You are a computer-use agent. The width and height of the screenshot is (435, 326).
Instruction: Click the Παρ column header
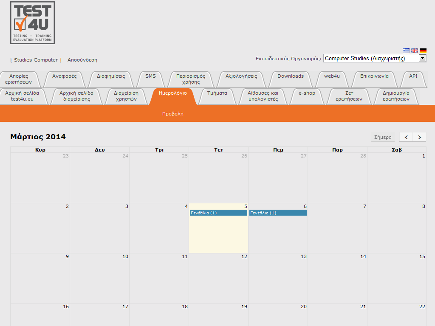(337, 150)
